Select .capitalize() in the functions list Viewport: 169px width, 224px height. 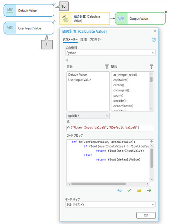coord(120,80)
